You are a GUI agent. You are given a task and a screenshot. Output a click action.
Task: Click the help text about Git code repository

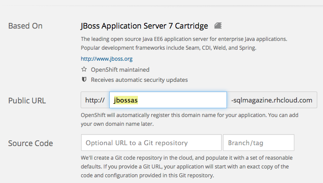(x=187, y=167)
